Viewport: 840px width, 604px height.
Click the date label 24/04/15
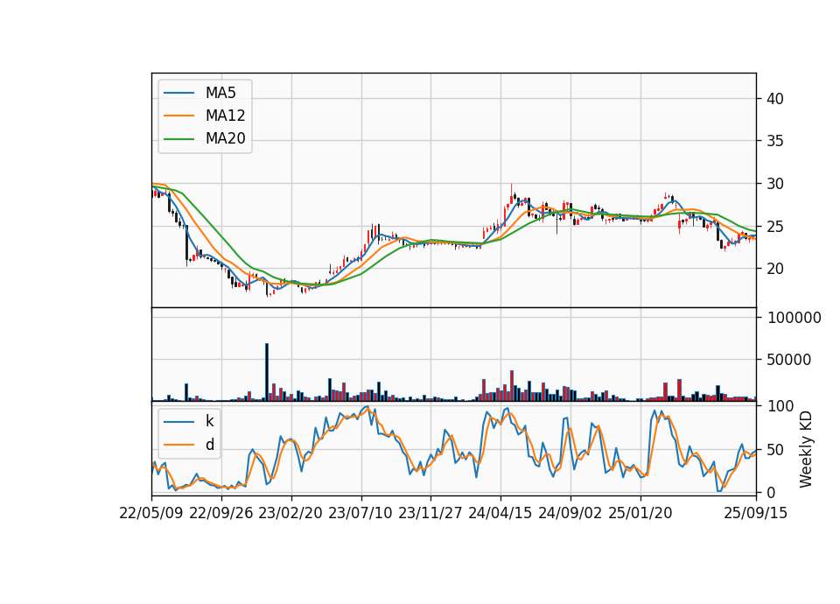(500, 513)
